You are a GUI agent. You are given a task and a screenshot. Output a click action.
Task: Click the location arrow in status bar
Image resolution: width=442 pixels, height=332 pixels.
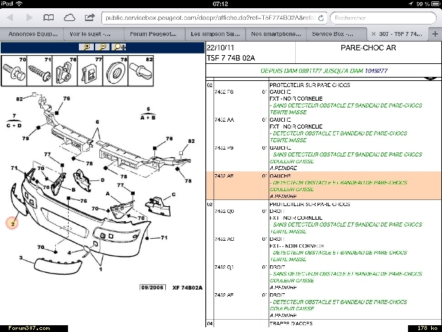point(411,3)
